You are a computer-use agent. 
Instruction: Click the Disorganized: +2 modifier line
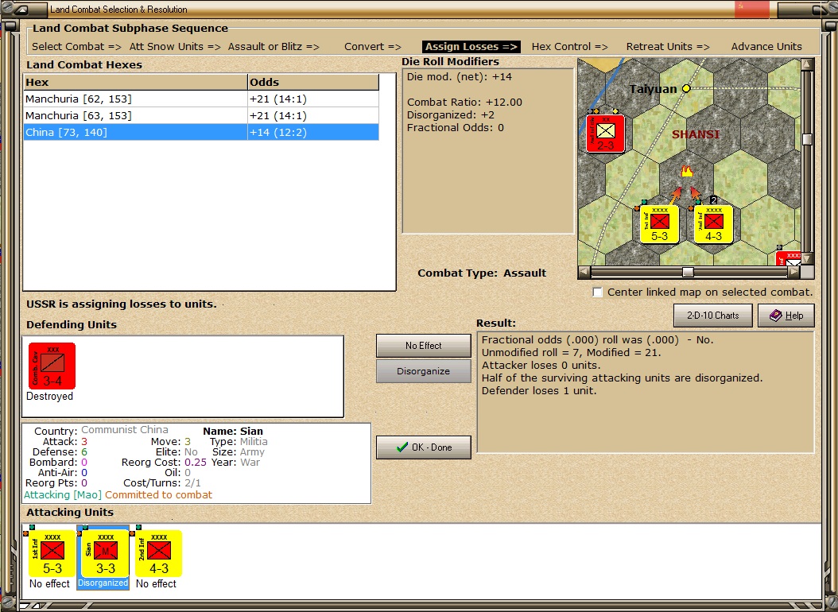[451, 114]
